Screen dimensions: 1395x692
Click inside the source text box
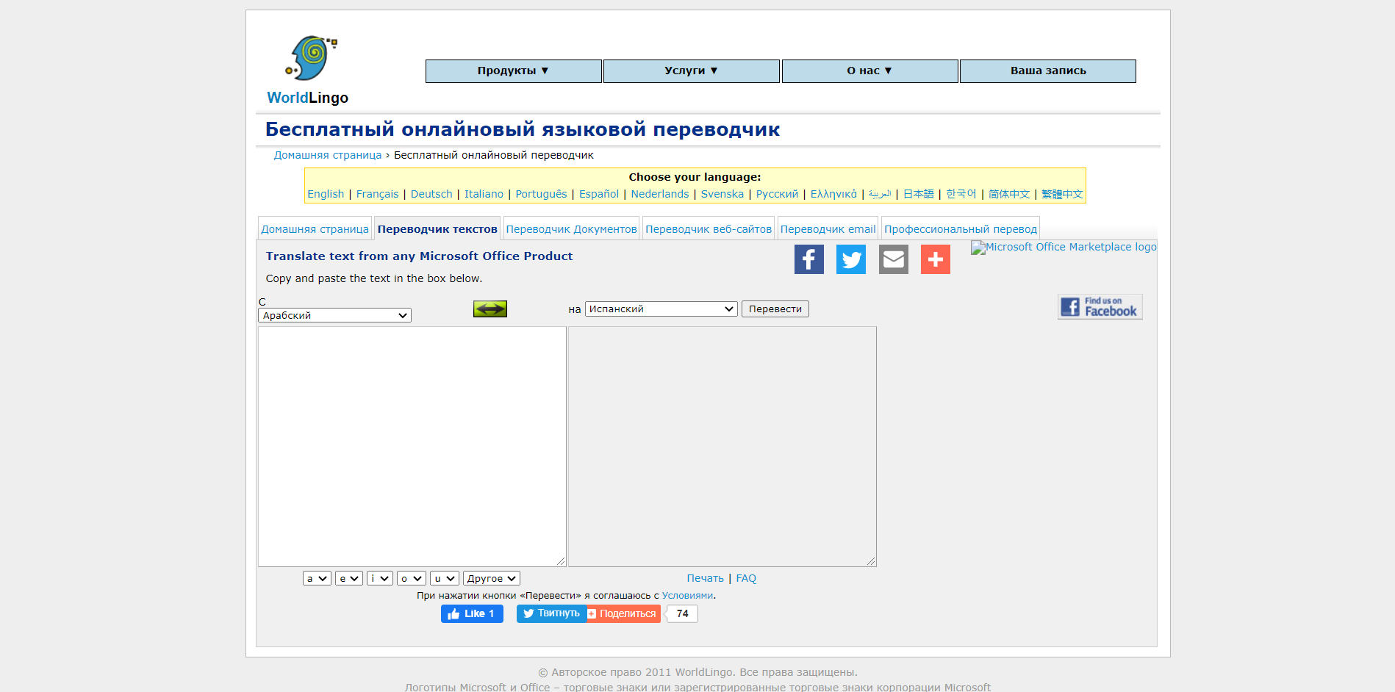412,446
